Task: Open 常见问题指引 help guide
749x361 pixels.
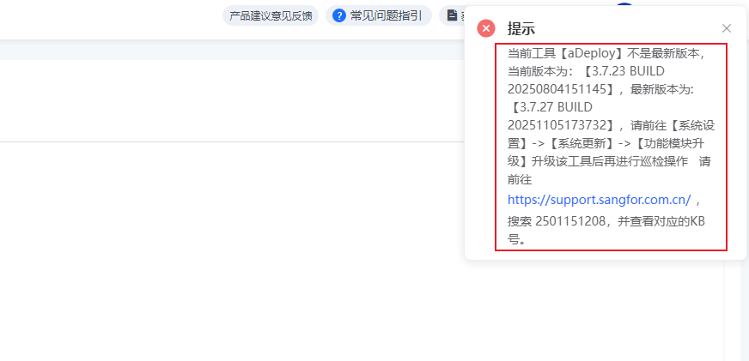Action: click(x=379, y=15)
